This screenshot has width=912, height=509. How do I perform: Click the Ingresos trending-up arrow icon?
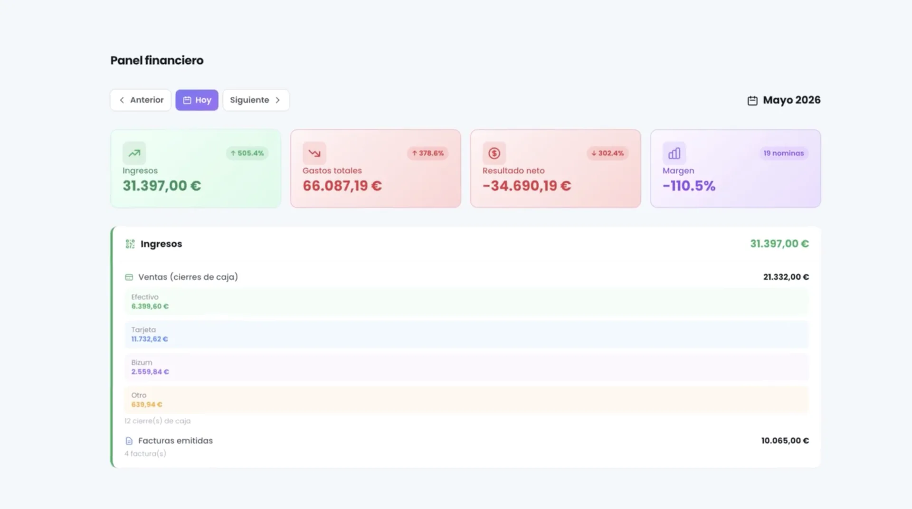coord(134,153)
